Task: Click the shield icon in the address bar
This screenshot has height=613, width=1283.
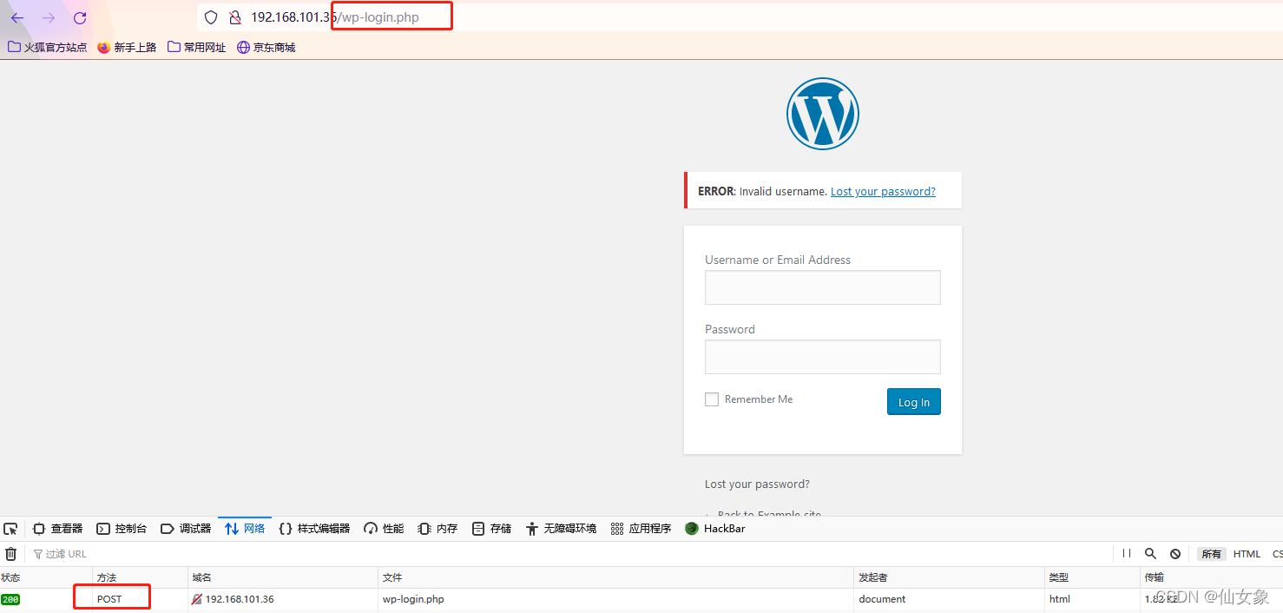Action: 210,16
